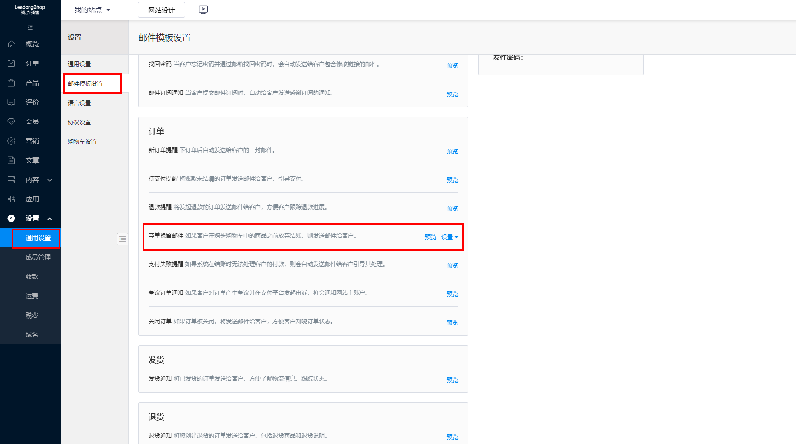
Task: Open the Members (会员) diamond icon
Action: tap(11, 122)
